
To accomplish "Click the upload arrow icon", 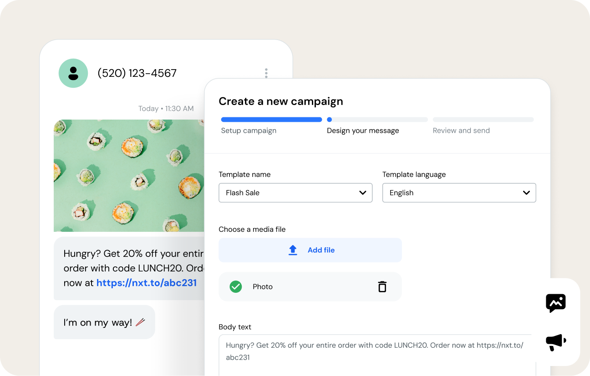I will pos(293,250).
